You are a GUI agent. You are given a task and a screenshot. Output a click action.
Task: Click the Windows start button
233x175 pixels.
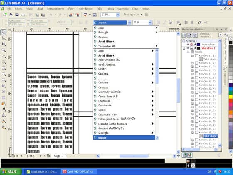point(11,172)
